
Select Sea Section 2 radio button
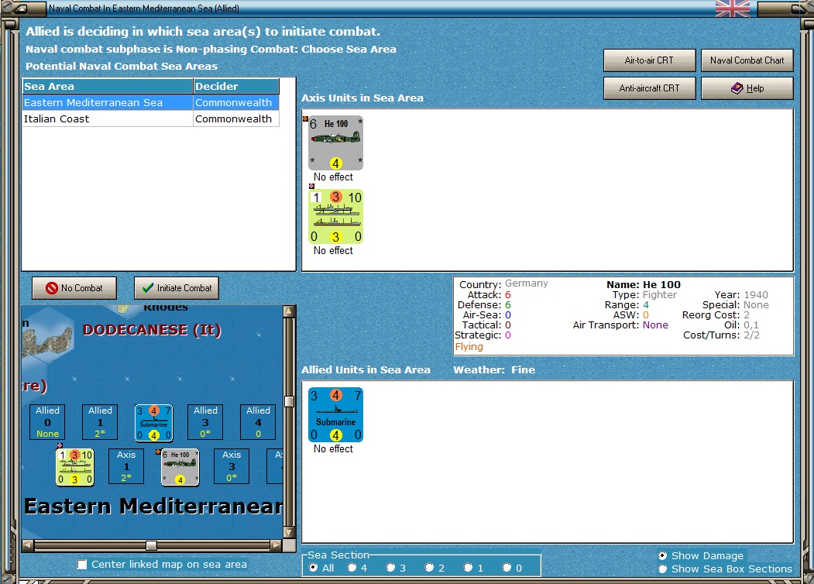(429, 568)
